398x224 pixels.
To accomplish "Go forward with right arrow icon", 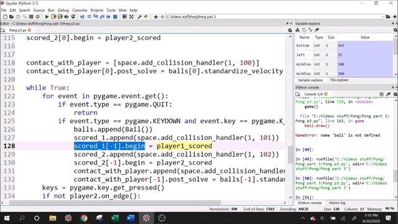I will [162, 17].
